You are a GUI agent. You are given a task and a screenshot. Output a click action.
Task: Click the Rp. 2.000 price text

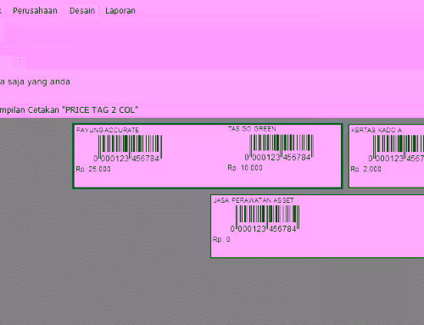click(365, 169)
